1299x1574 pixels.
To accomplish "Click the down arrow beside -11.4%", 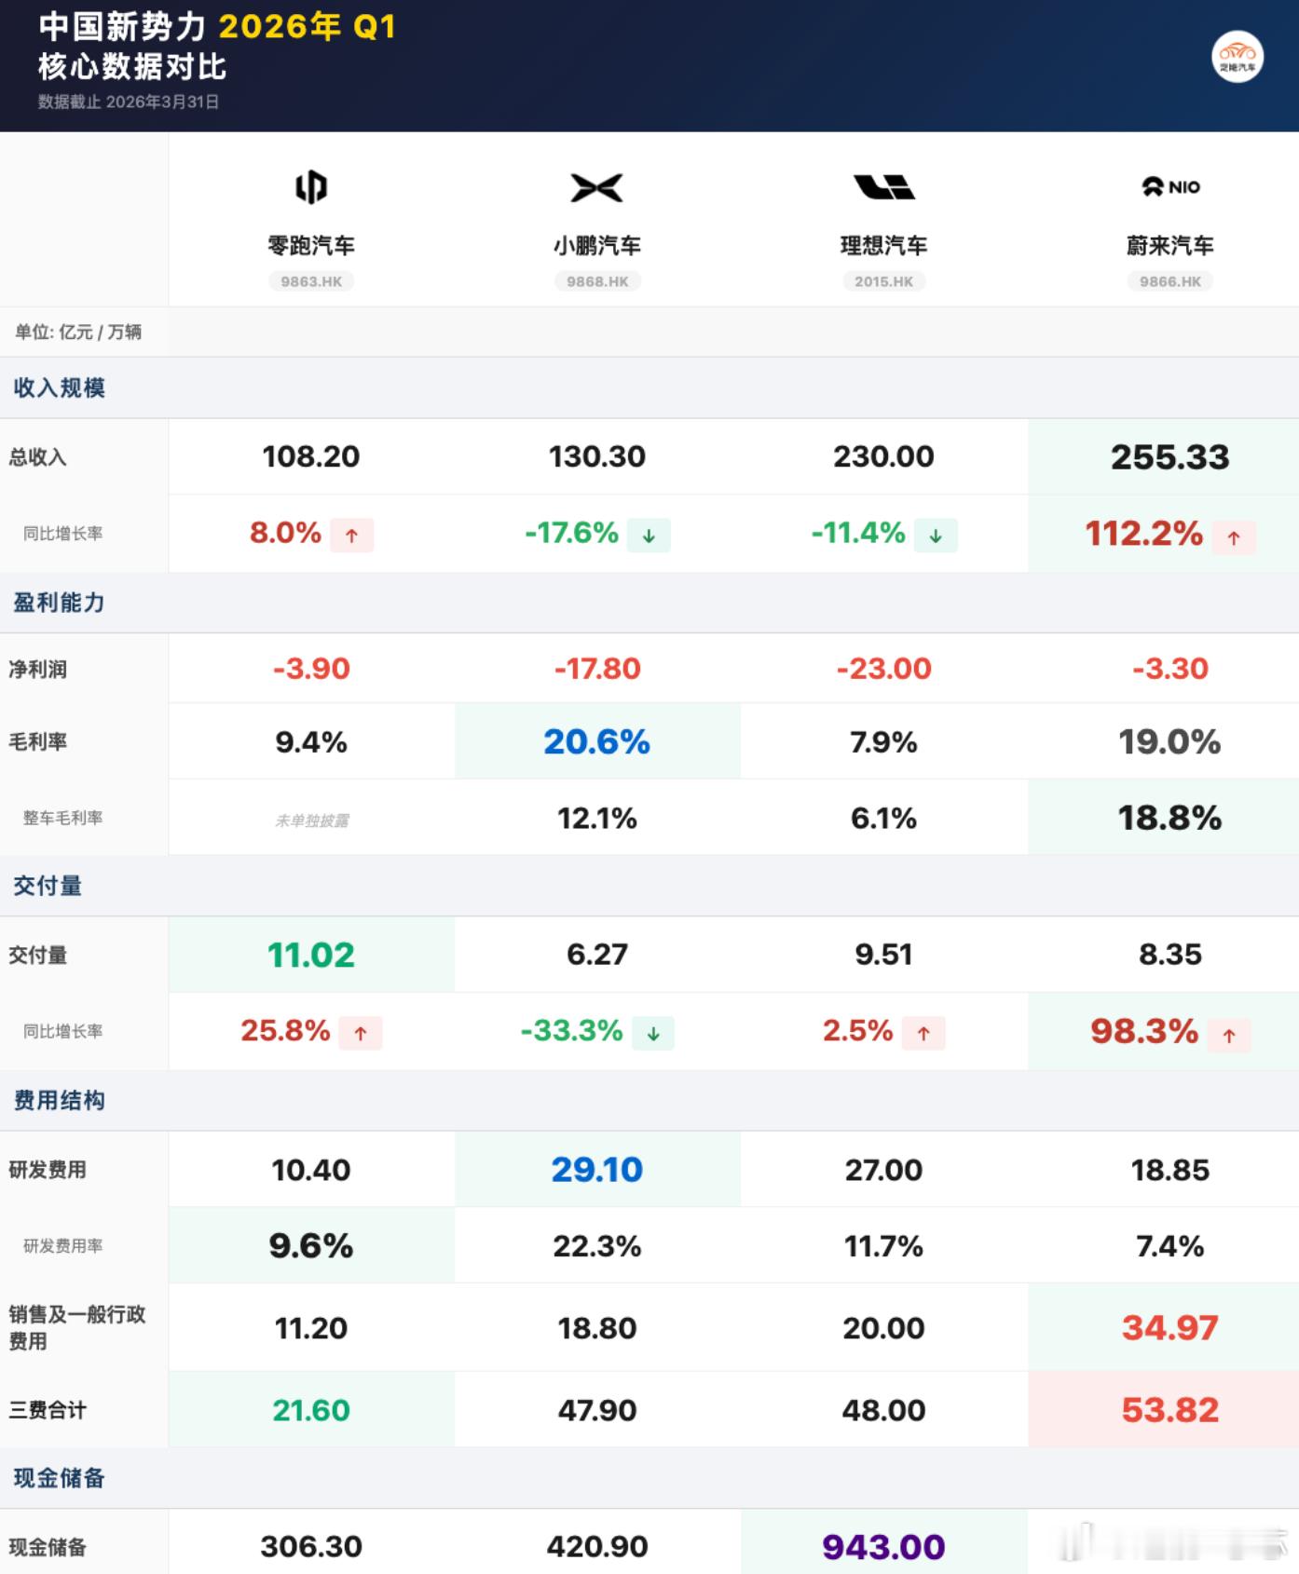I will coord(936,536).
